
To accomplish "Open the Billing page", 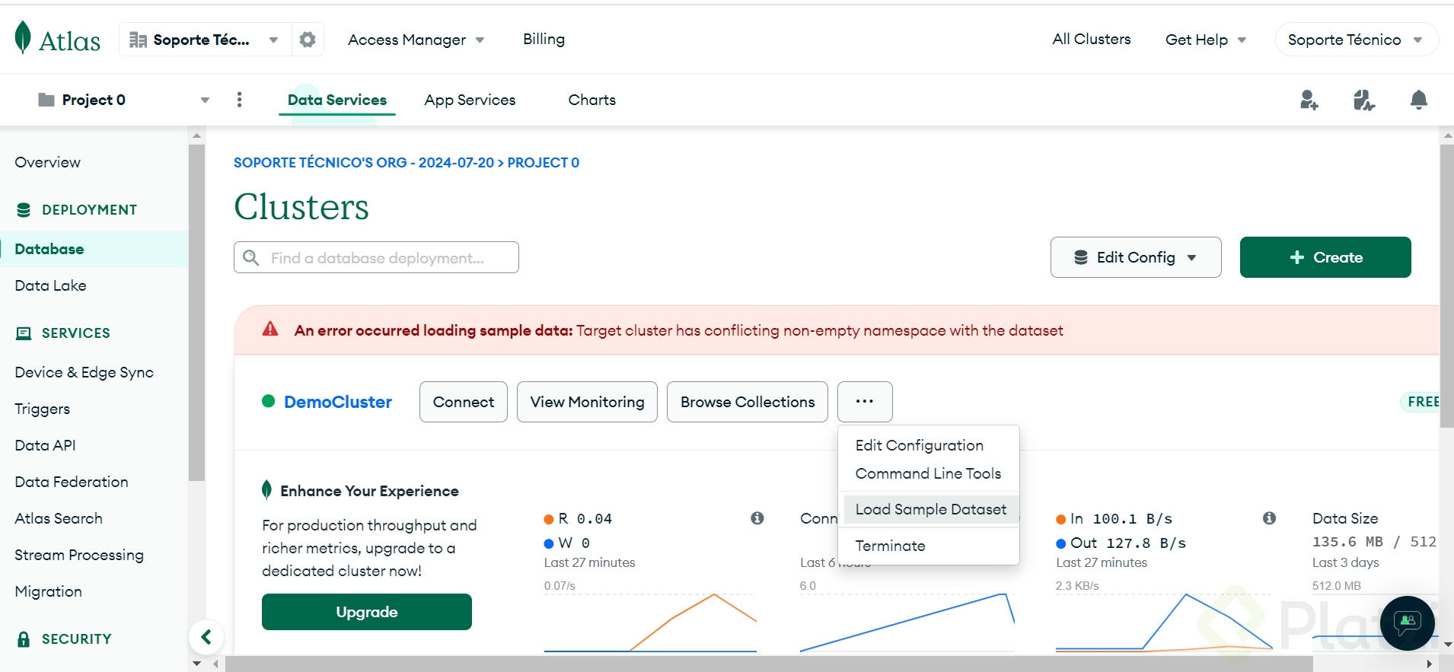I will (544, 39).
